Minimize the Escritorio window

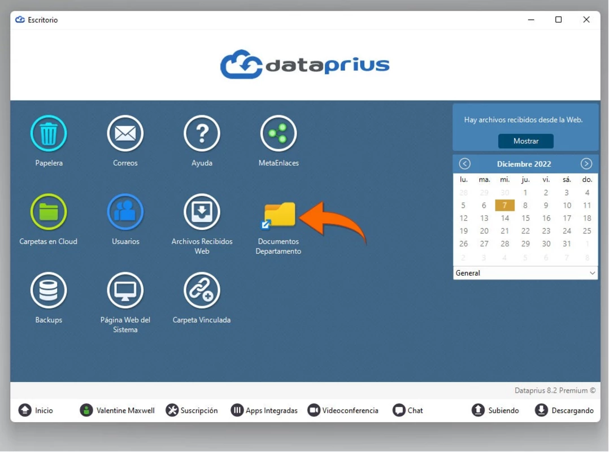point(531,19)
